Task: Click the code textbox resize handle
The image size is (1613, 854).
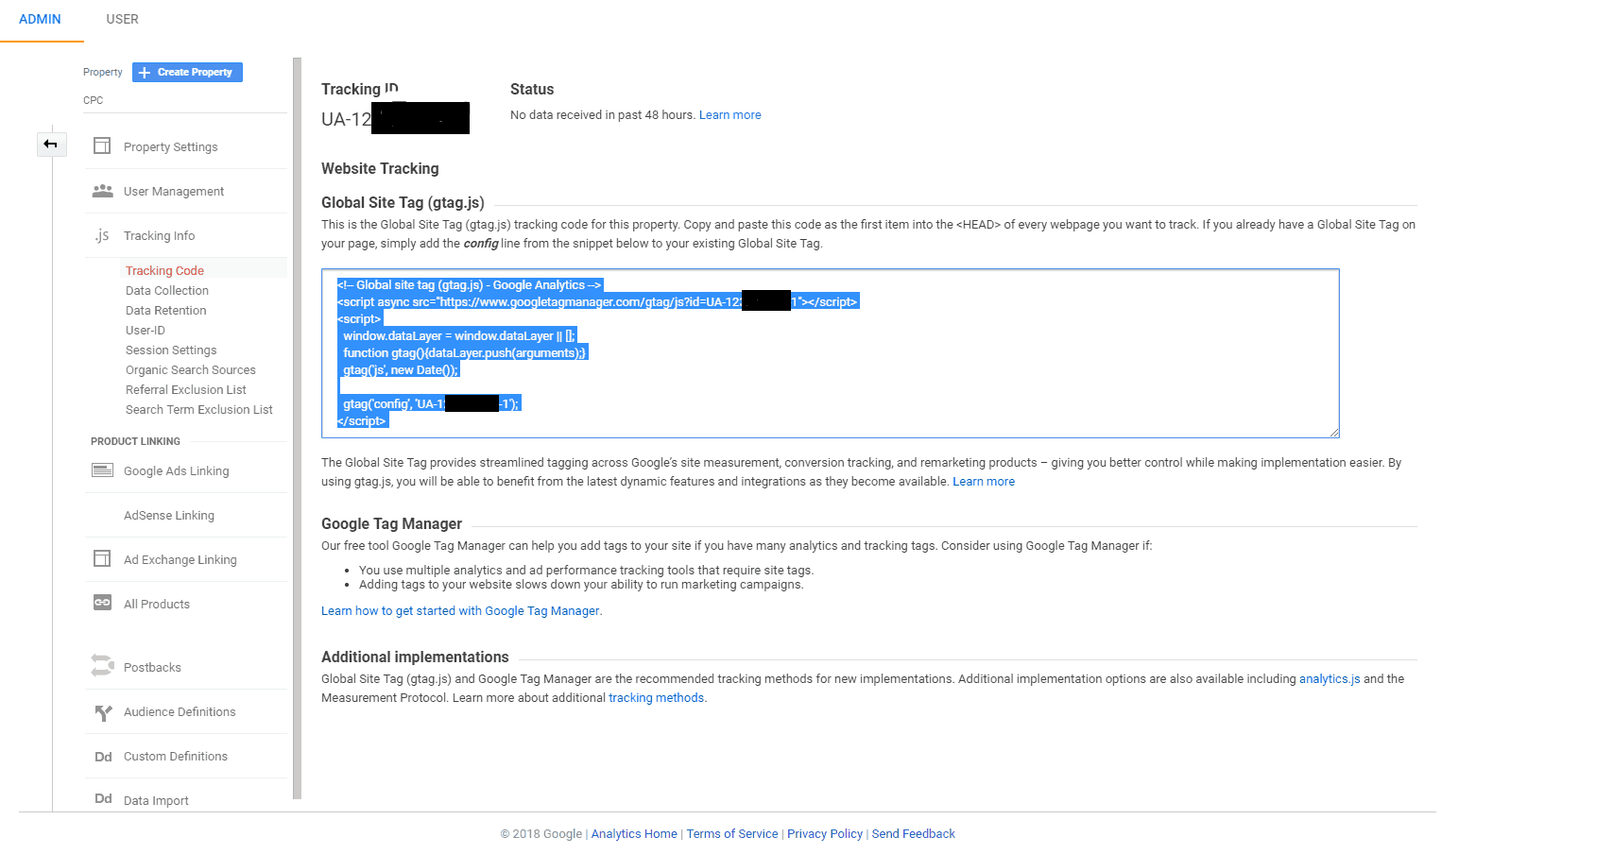Action: (x=1334, y=433)
